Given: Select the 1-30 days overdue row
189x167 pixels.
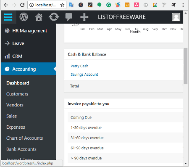Looking at the screenshot, I should click(x=126, y=127).
